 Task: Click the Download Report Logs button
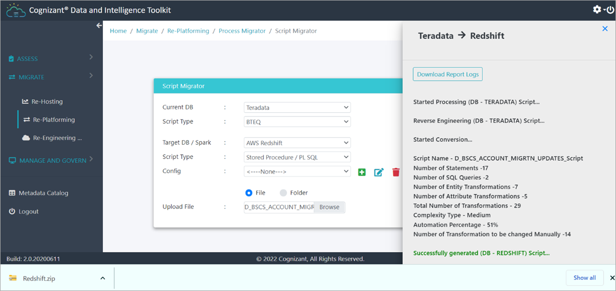point(447,74)
